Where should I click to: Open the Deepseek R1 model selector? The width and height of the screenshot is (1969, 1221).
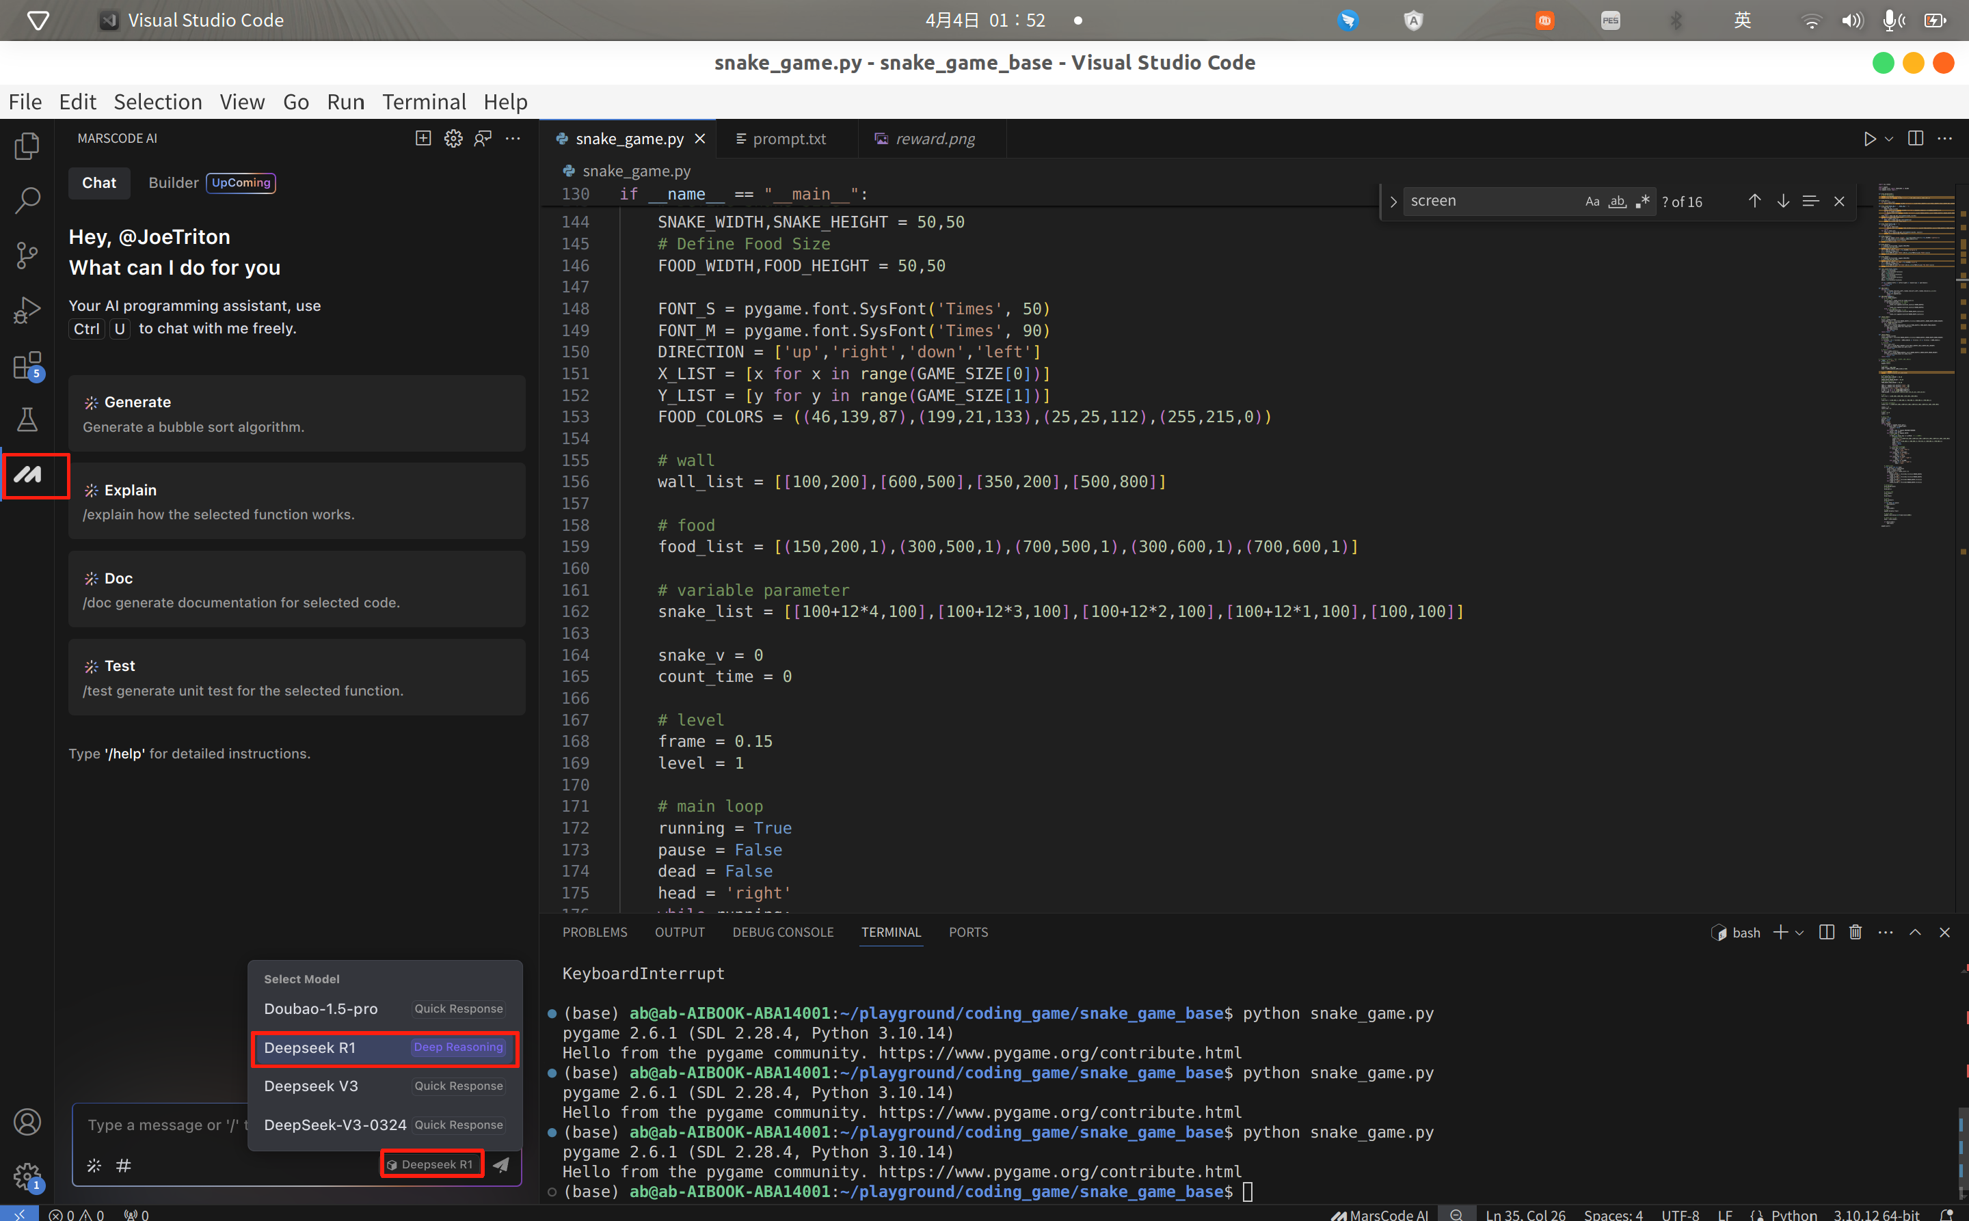[431, 1164]
